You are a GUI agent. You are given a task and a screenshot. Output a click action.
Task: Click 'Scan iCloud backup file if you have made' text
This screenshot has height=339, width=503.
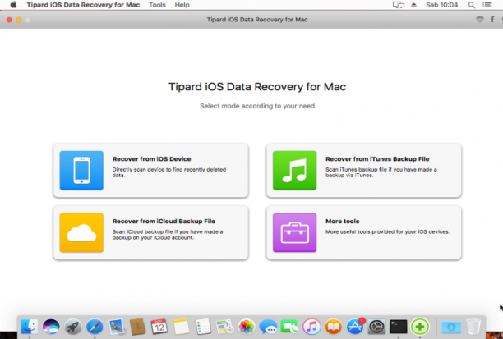click(168, 231)
